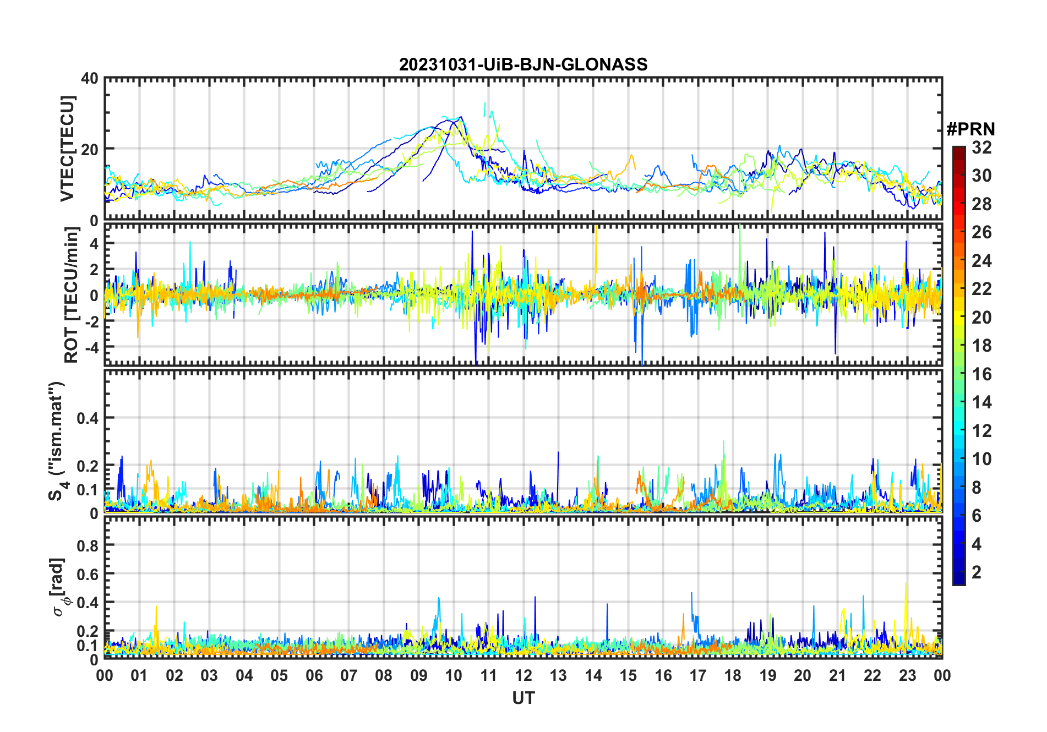
Task: Select the S4 ("ism.mat") axis label
Action: [57, 441]
